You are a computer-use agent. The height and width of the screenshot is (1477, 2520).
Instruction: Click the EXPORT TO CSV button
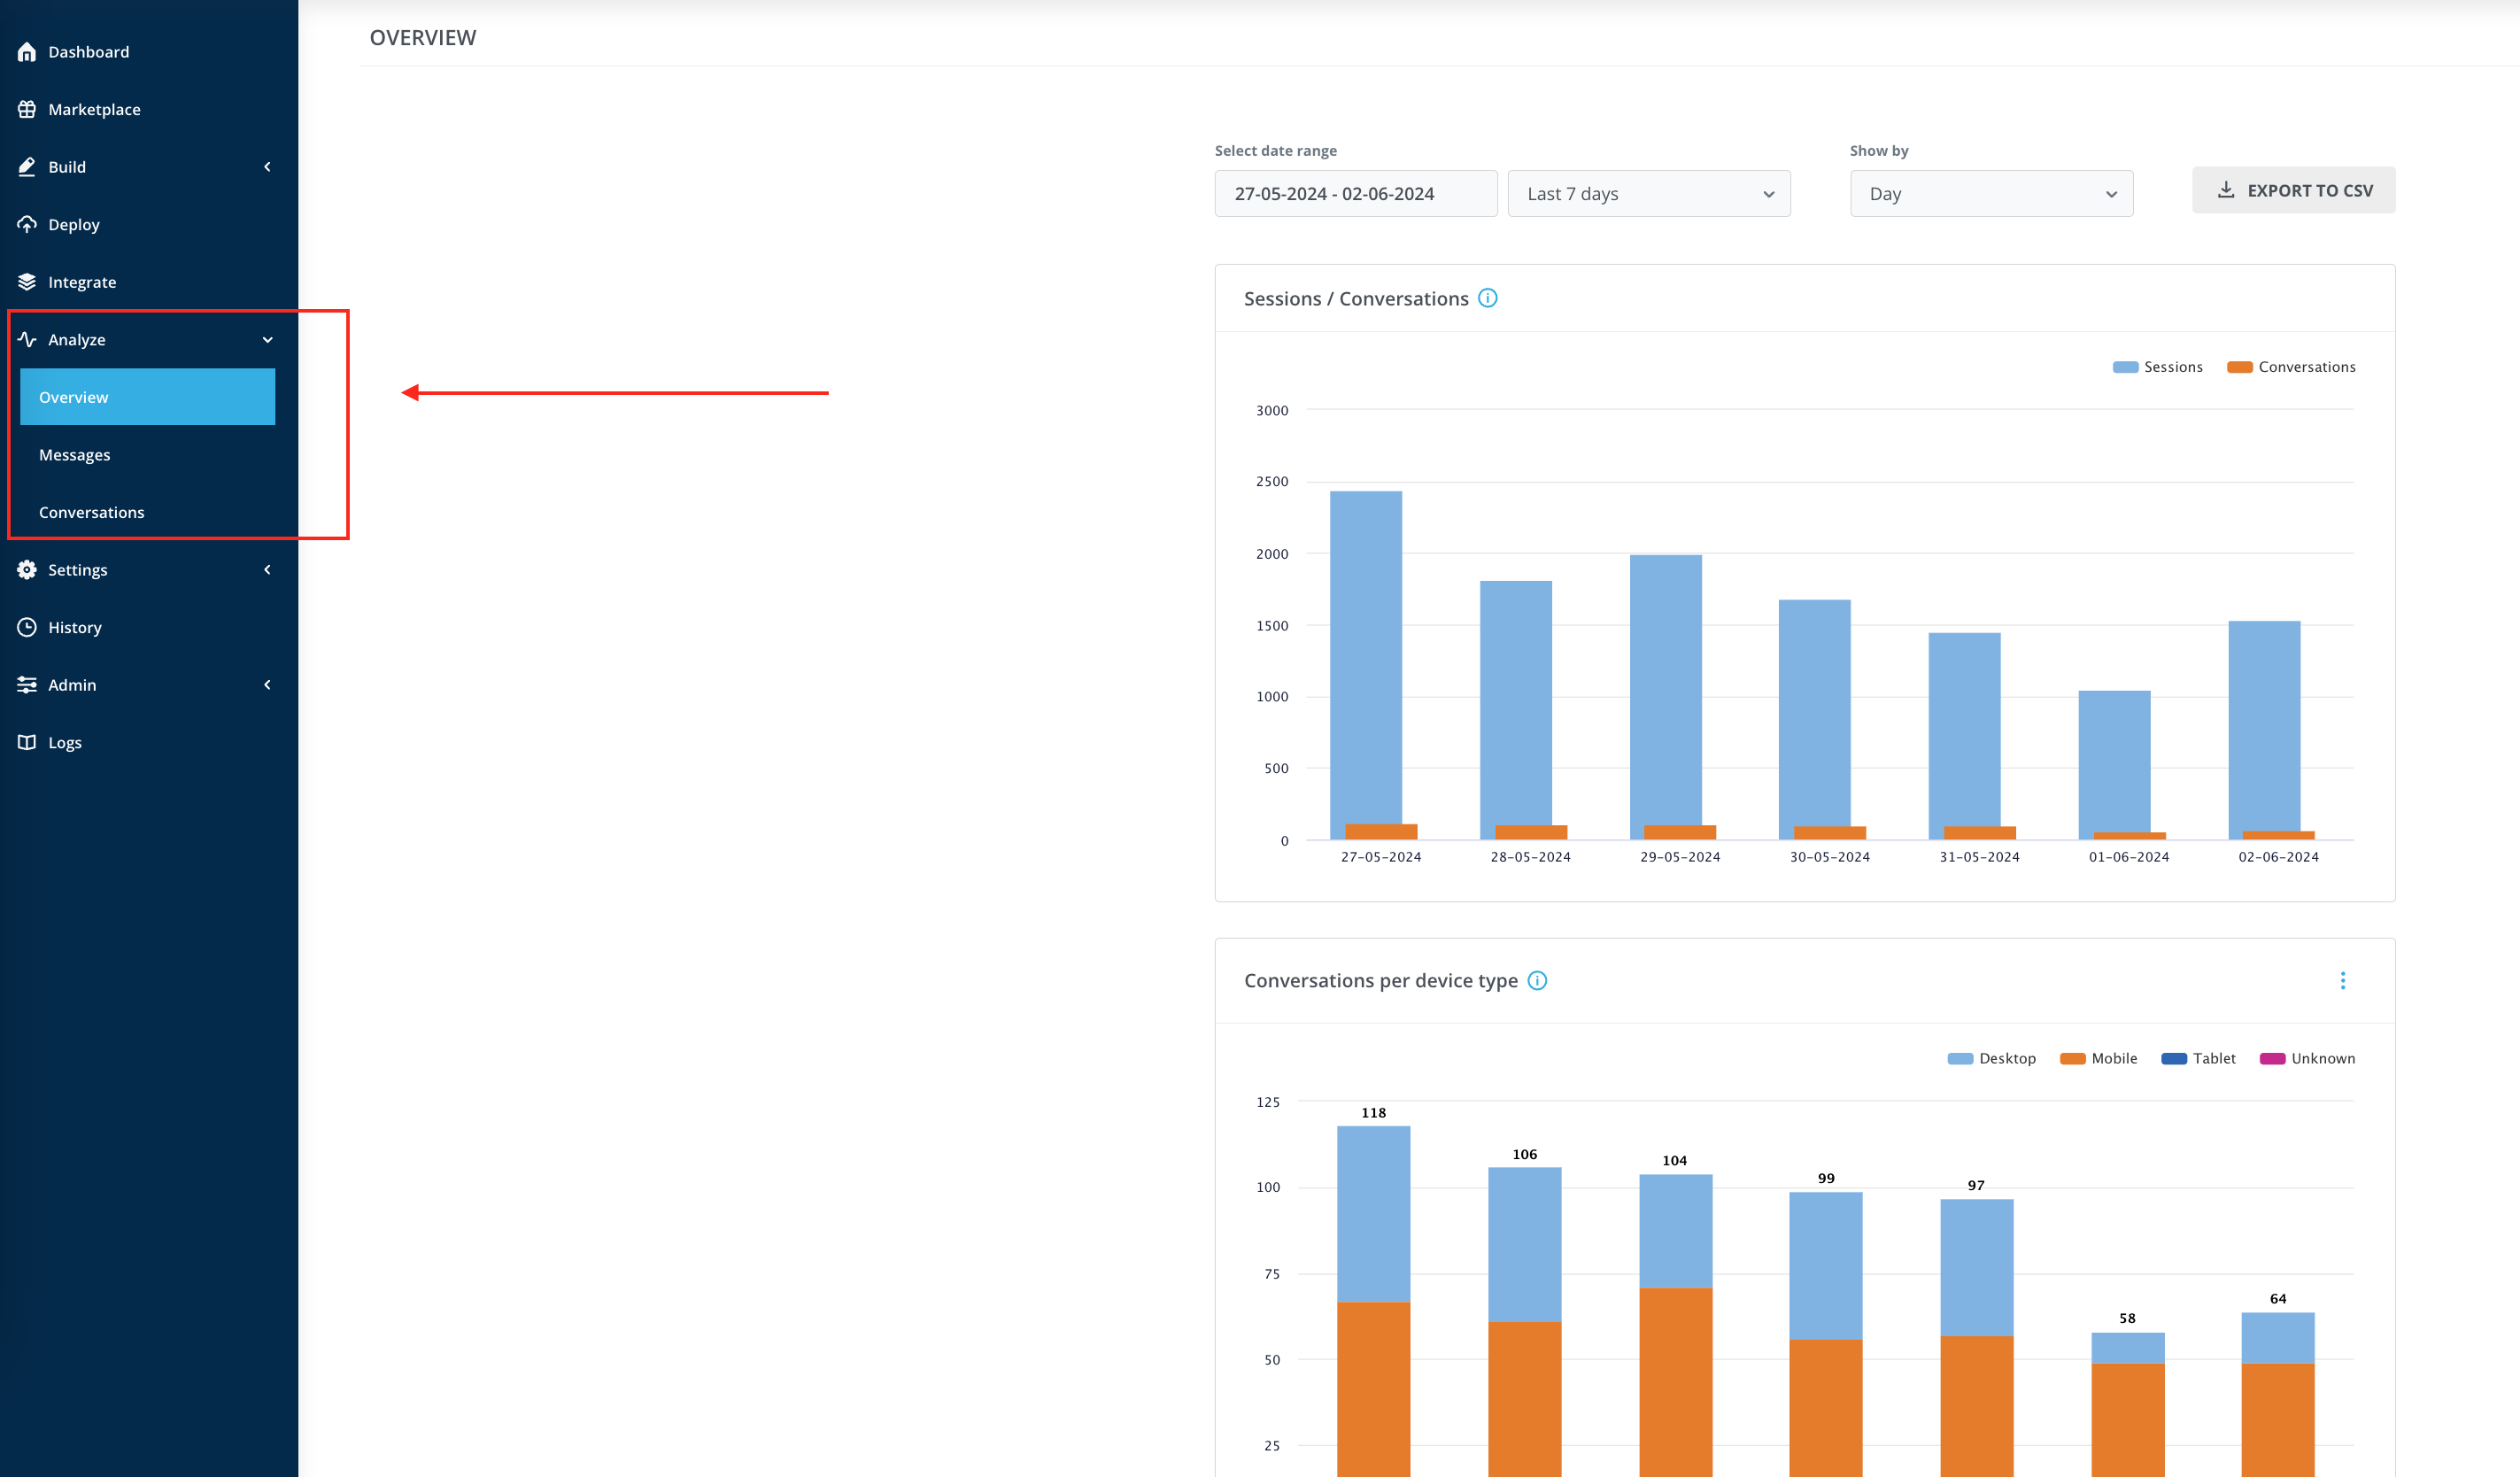pyautogui.click(x=2293, y=190)
